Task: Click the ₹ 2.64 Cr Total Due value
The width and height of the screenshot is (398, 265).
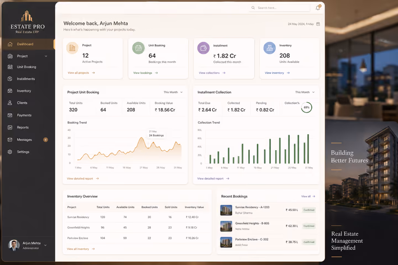Action: click(207, 110)
